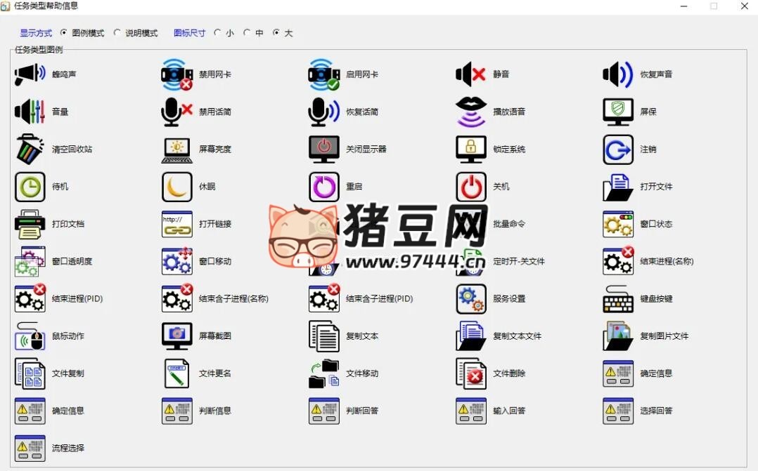The height and width of the screenshot is (471, 758).
Task: Choose the 中 icon size option
Action: (x=247, y=33)
